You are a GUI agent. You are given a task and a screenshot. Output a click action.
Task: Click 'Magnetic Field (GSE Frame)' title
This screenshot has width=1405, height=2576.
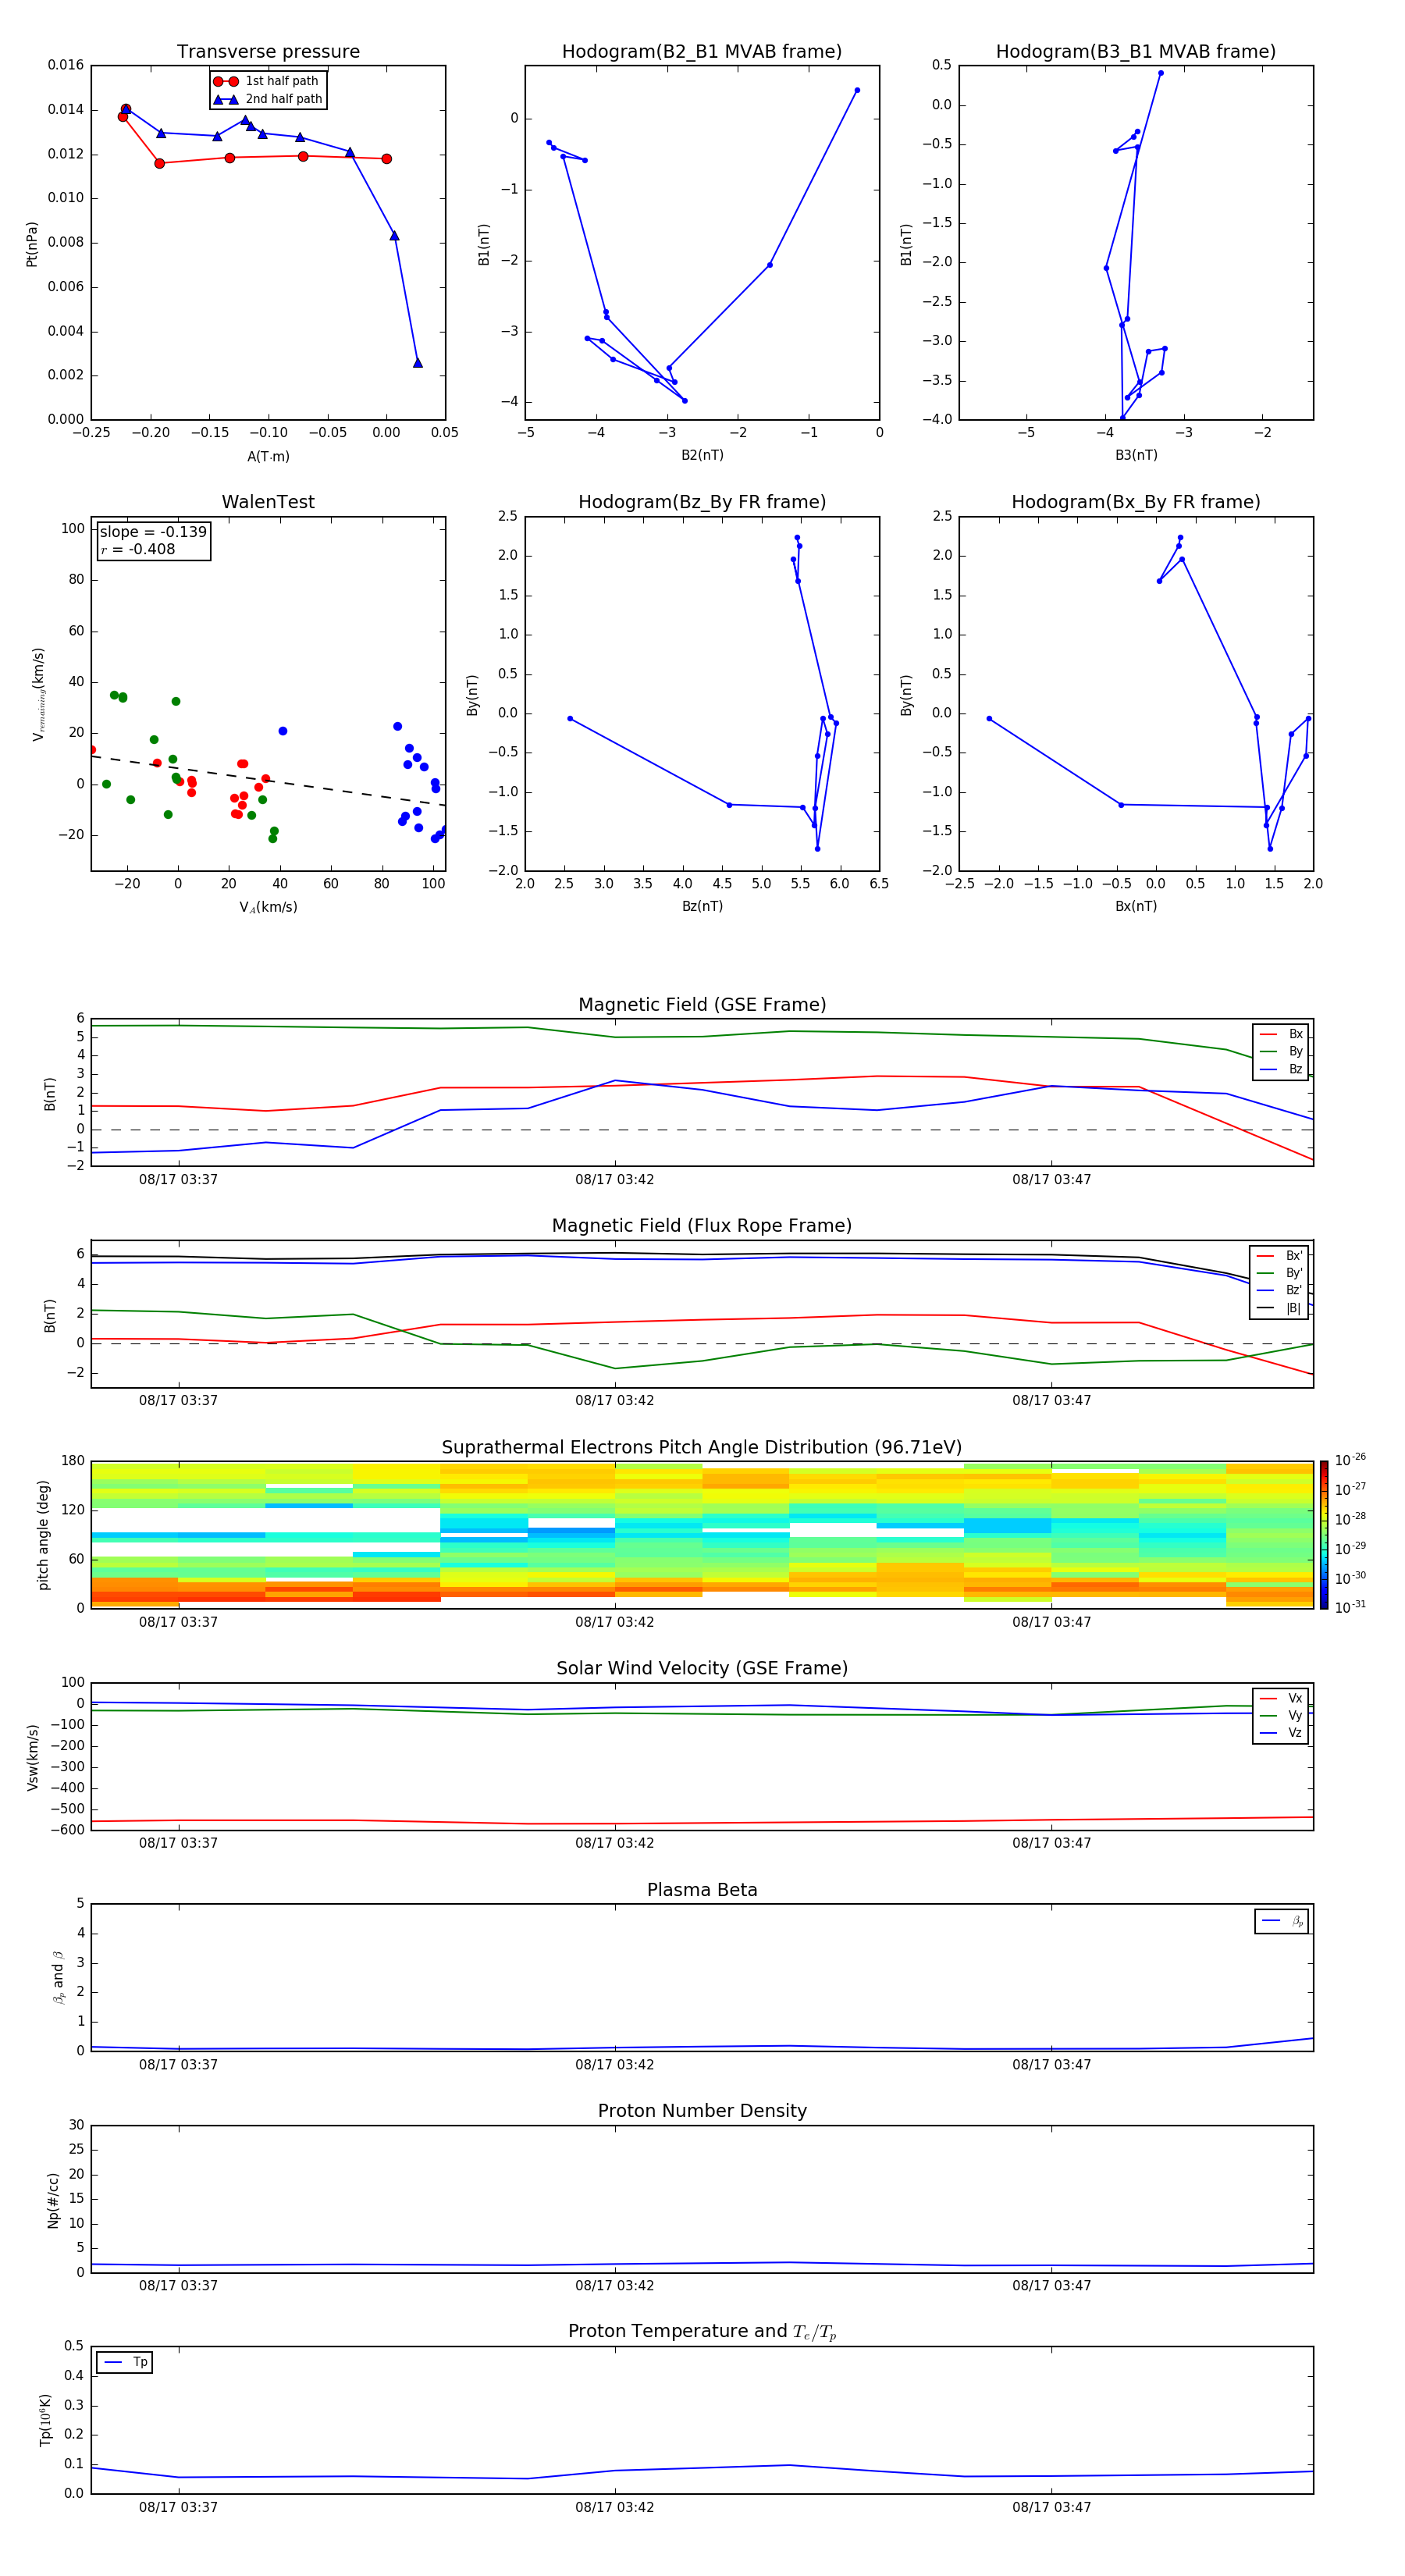click(702, 1005)
